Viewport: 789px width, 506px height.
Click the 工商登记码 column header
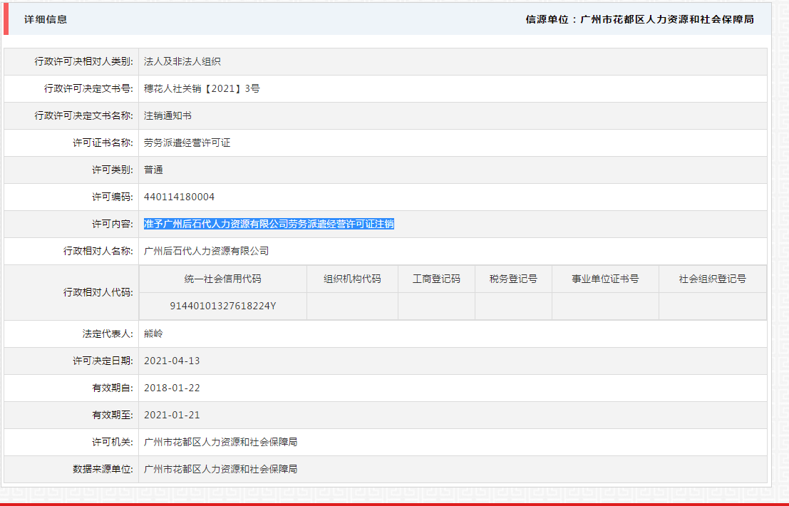[x=436, y=279]
